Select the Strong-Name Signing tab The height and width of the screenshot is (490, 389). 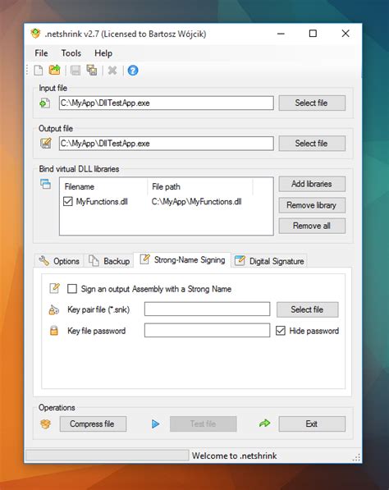(182, 259)
